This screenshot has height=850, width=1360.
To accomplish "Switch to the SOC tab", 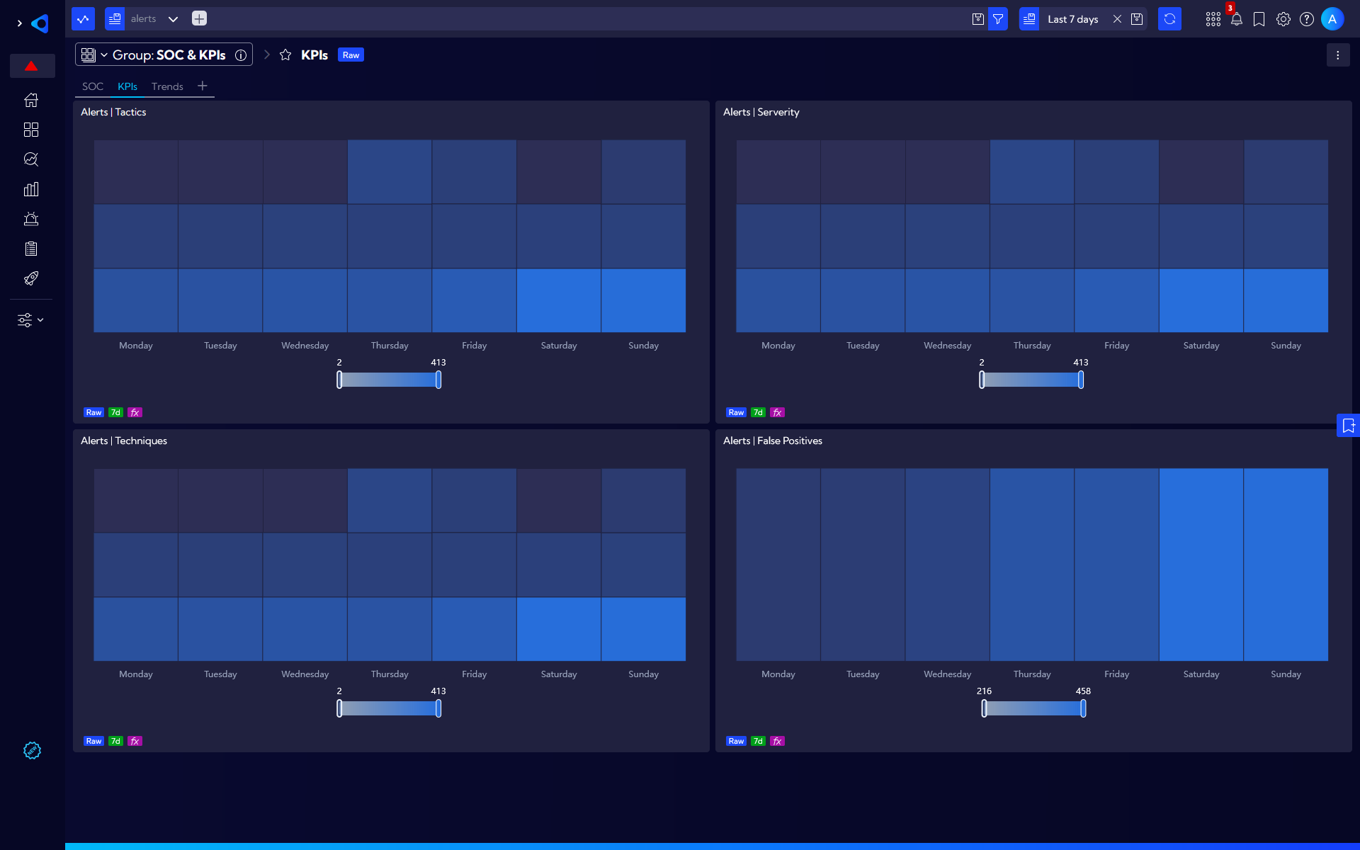I will coord(93,86).
